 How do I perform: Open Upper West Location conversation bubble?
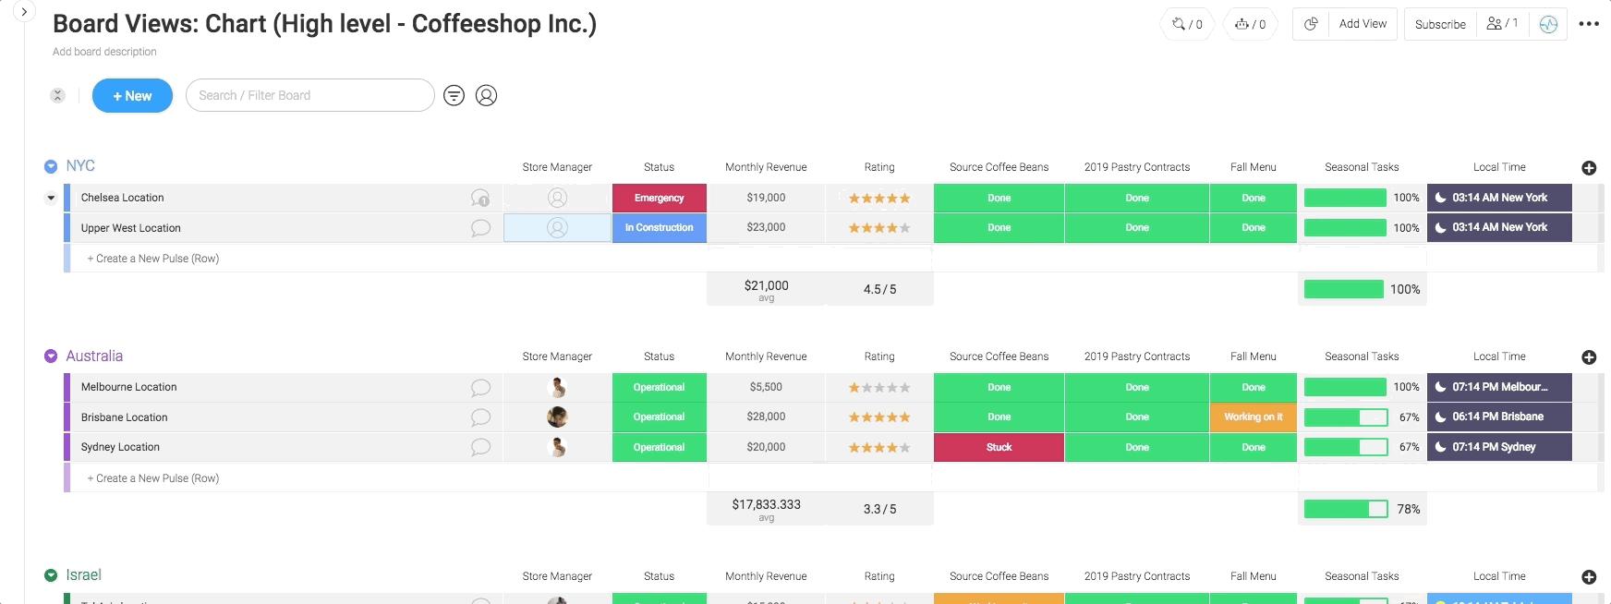tap(480, 227)
